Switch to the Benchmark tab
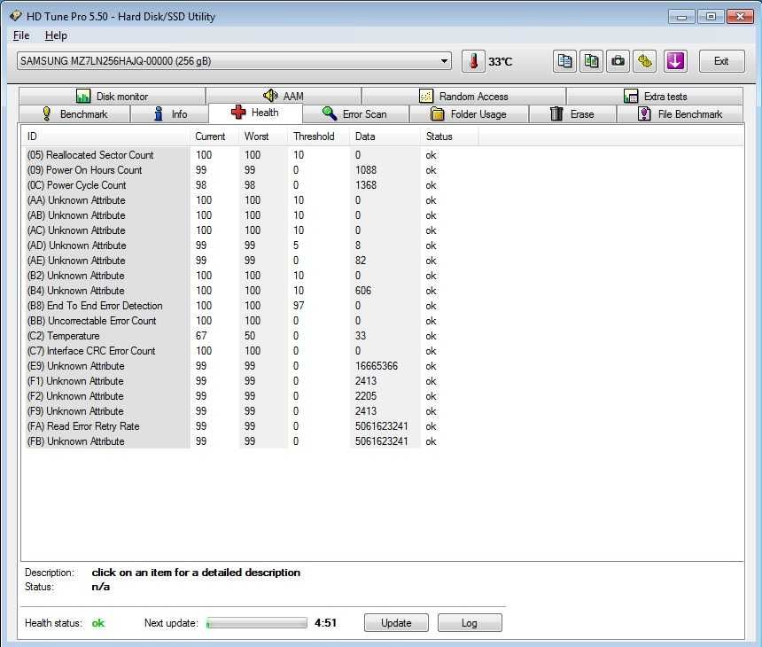 (74, 114)
